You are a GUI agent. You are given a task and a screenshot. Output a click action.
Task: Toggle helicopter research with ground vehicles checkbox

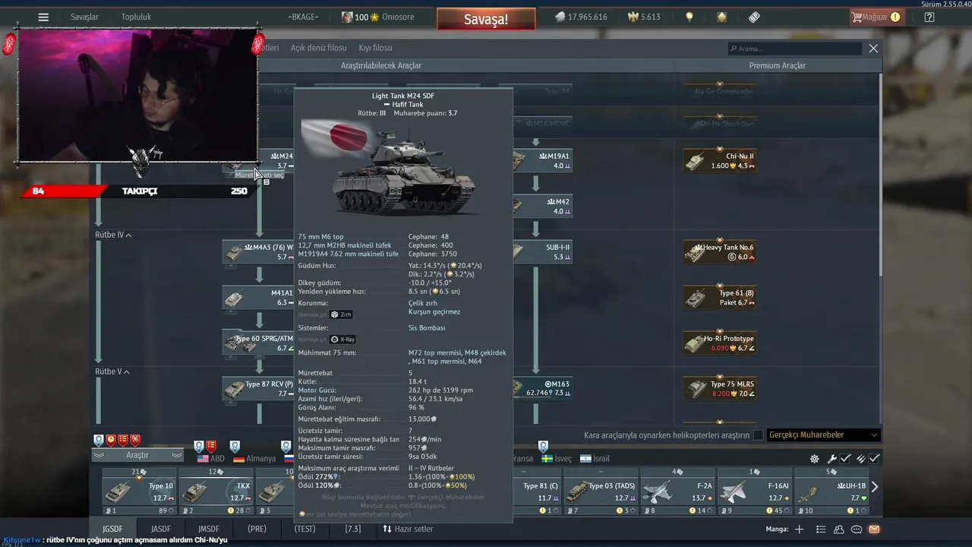click(758, 435)
